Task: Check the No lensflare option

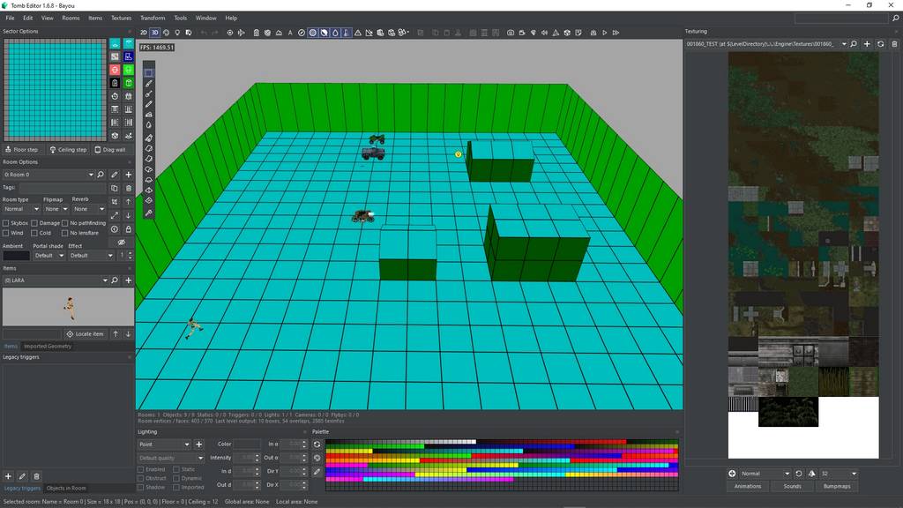Action: (65, 233)
